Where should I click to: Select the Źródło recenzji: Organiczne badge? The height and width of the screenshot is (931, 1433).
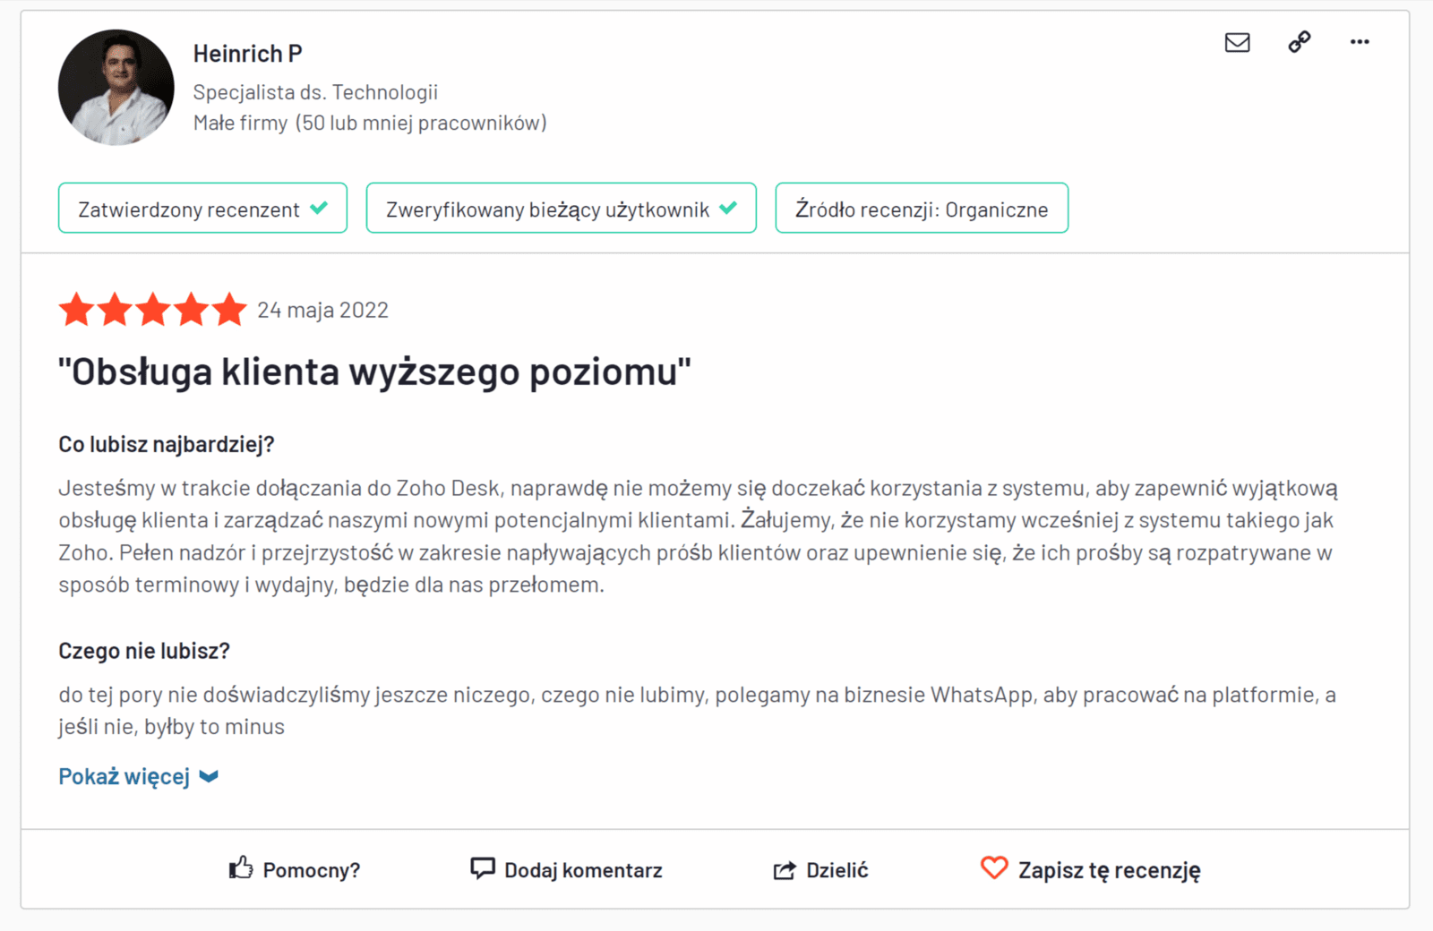click(922, 209)
